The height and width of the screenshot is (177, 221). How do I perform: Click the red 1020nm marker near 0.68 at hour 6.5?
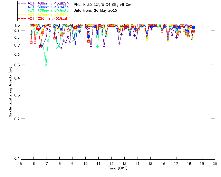(x=41, y=47)
